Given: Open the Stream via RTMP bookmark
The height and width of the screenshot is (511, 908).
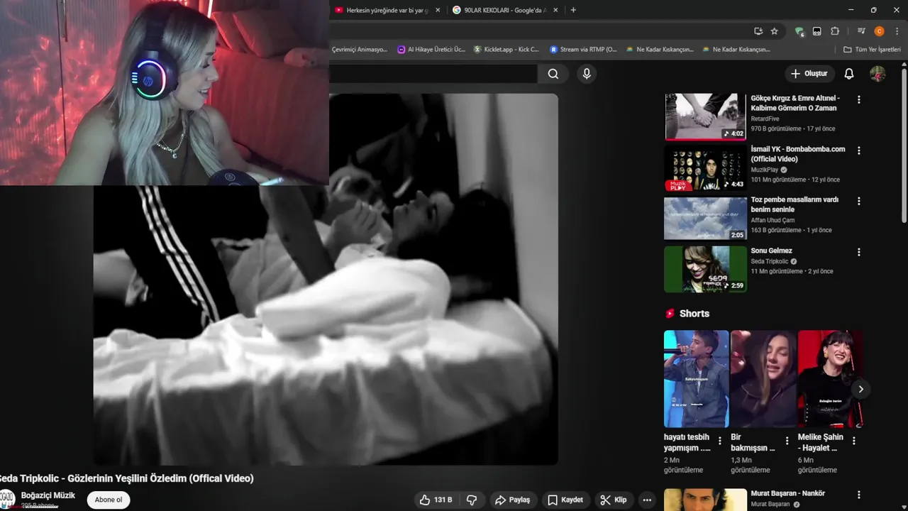Looking at the screenshot, I should coord(583,50).
